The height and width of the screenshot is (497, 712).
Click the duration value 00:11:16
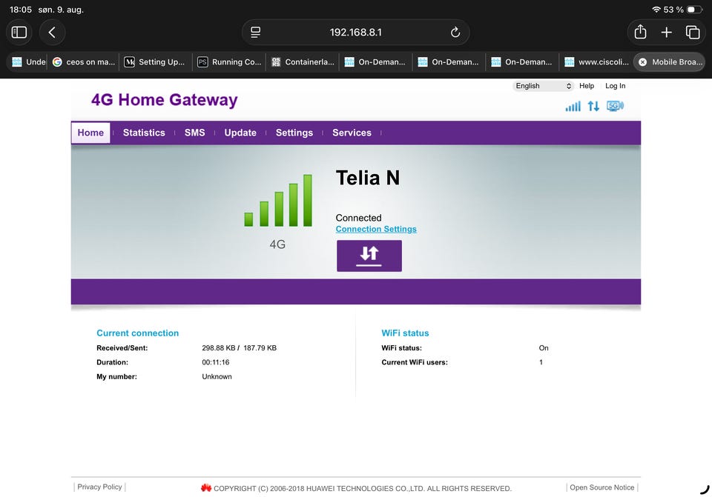[216, 362]
